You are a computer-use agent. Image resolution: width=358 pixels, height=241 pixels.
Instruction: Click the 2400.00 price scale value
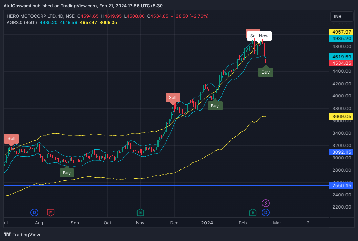341,195
